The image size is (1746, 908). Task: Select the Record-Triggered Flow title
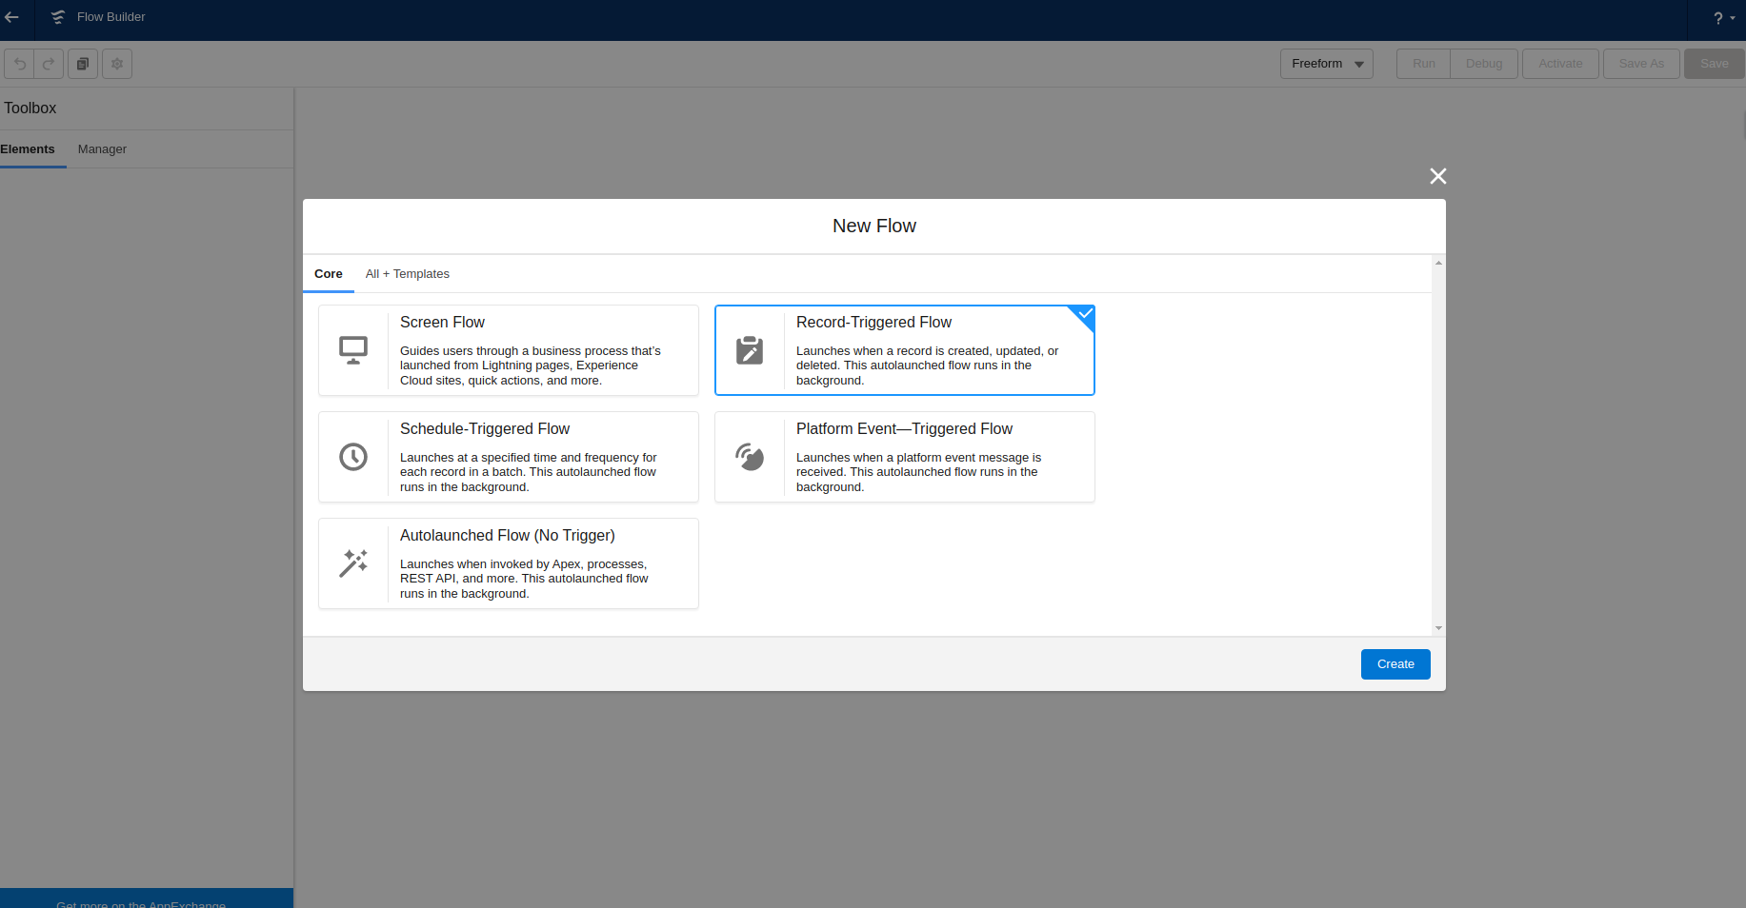(873, 323)
